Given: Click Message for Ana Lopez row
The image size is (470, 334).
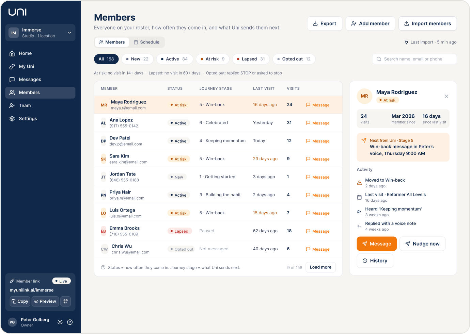Looking at the screenshot, I should [318, 123].
